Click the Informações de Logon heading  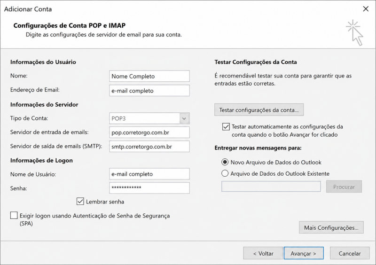(x=41, y=160)
